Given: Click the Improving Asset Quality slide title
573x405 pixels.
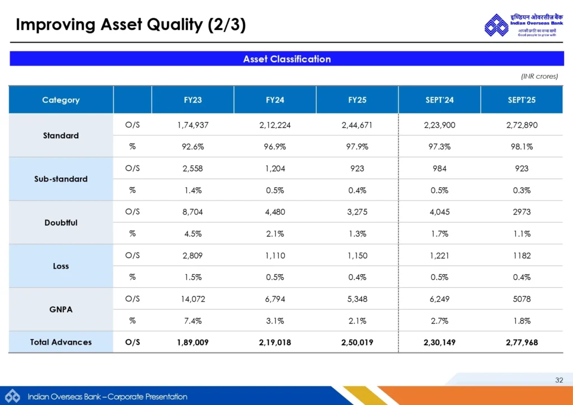Looking at the screenshot, I should [130, 25].
